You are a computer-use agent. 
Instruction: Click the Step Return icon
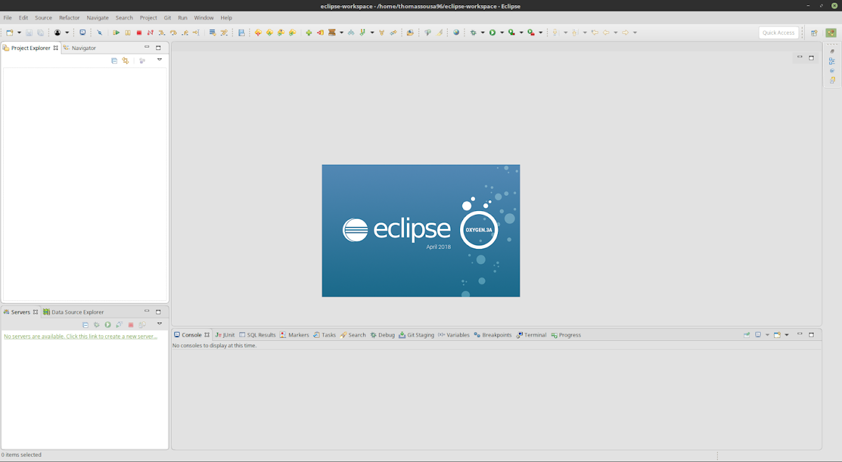(x=184, y=32)
